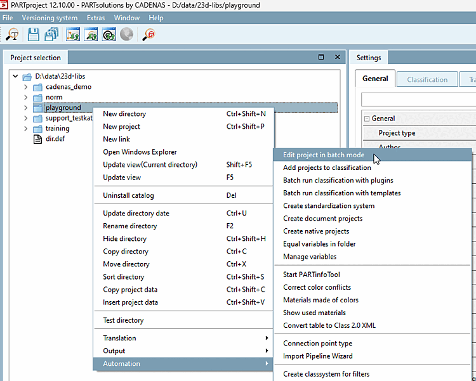The width and height of the screenshot is (476, 381).
Task: Open the Extras menu
Action: 96,18
